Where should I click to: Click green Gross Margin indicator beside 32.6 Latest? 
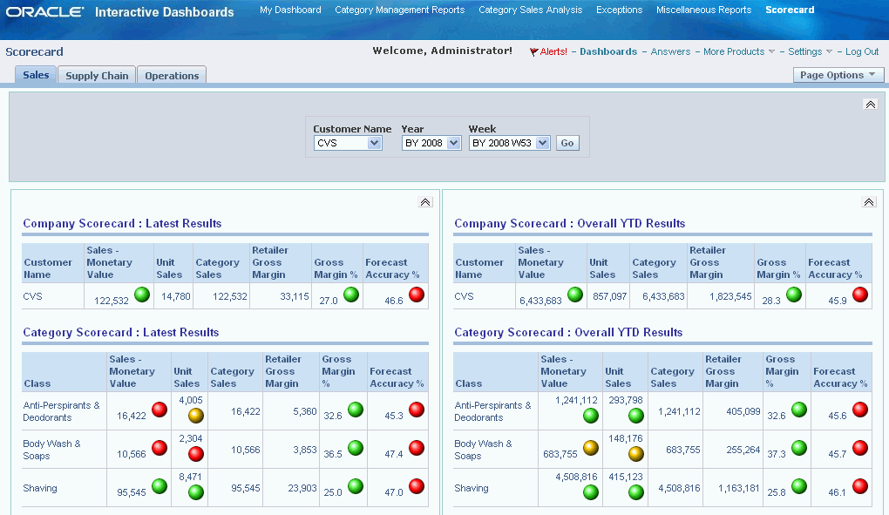(x=356, y=410)
